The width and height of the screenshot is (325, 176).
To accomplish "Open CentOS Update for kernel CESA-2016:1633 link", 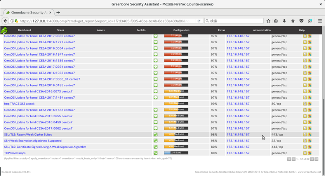I will coord(39,110).
